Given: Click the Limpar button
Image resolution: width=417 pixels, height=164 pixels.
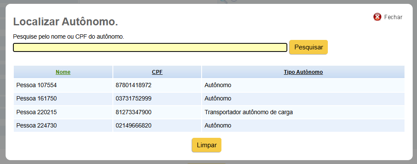Looking at the screenshot, I should tap(207, 145).
